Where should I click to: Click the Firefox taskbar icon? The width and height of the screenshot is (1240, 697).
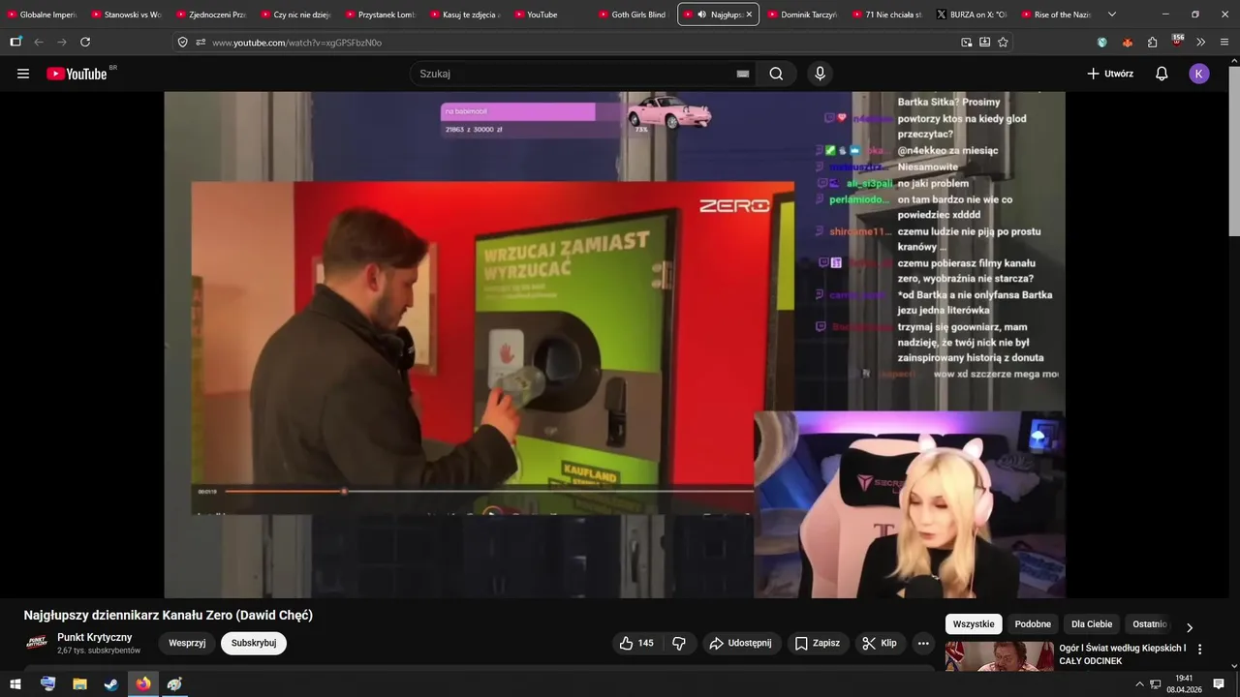(143, 683)
